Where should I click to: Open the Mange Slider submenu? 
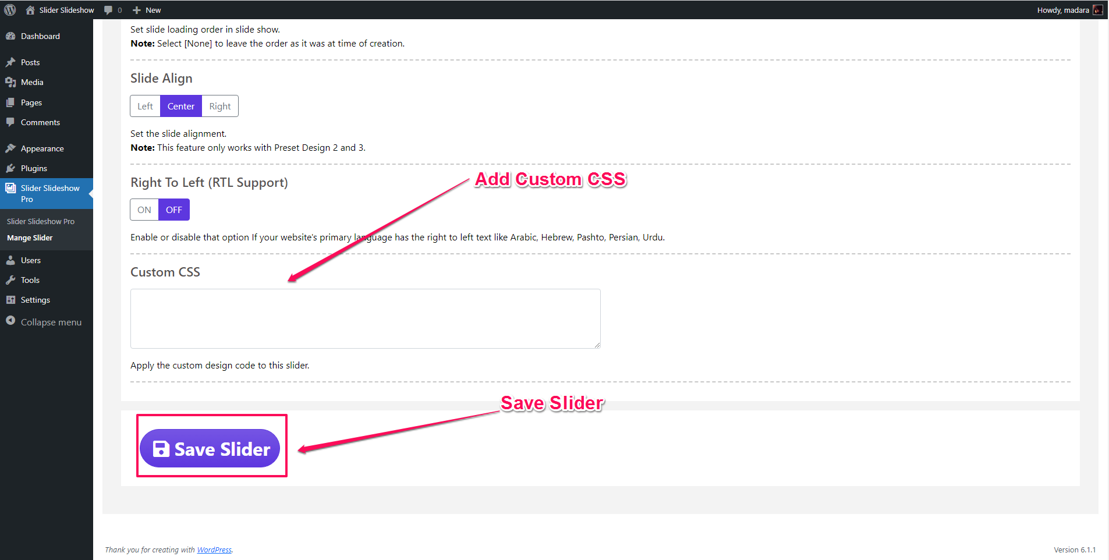point(30,238)
